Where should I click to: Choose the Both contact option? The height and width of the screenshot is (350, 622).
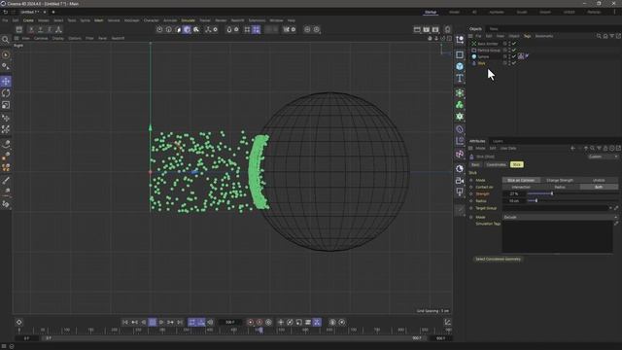[599, 187]
